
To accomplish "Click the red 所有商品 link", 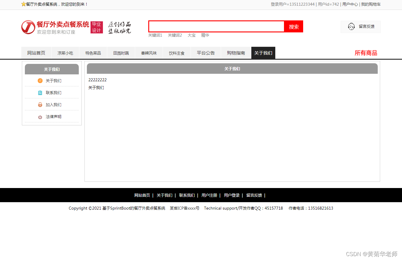I will click(366, 53).
